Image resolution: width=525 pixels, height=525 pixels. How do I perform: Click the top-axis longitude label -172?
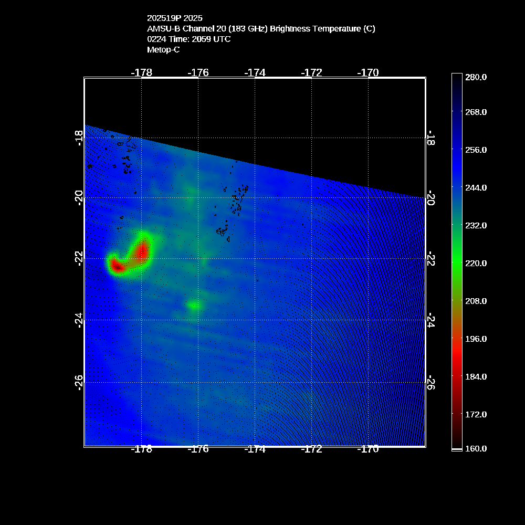tap(311, 72)
